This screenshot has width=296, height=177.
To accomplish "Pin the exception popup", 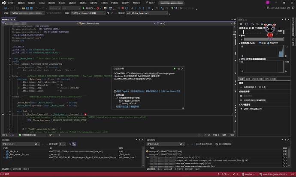I will (x=179, y=68).
